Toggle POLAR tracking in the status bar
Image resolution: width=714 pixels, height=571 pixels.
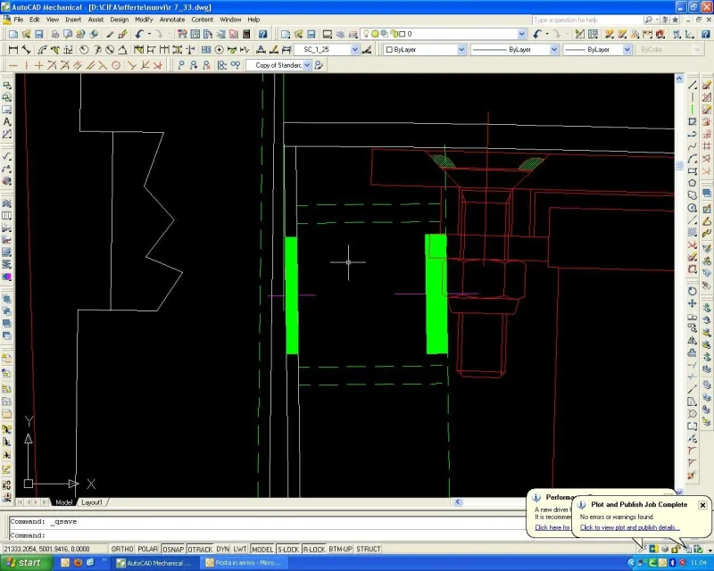pyautogui.click(x=147, y=550)
